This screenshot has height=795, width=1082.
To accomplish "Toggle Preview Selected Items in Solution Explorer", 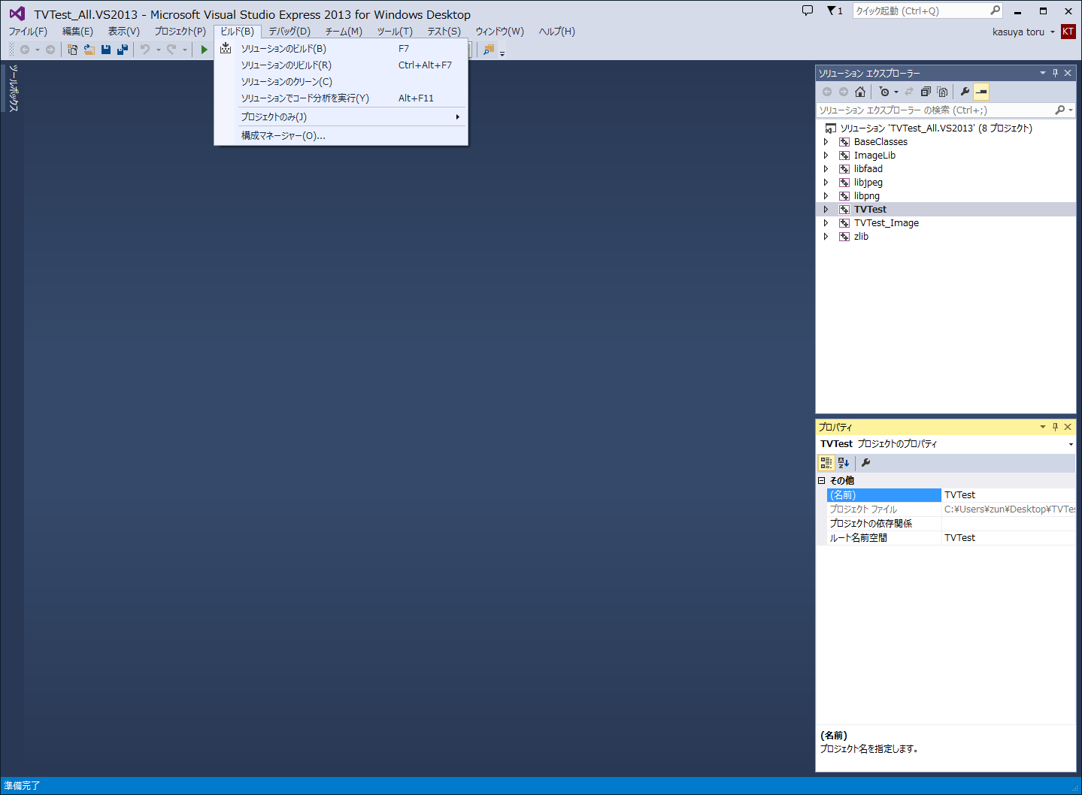I will 981,92.
